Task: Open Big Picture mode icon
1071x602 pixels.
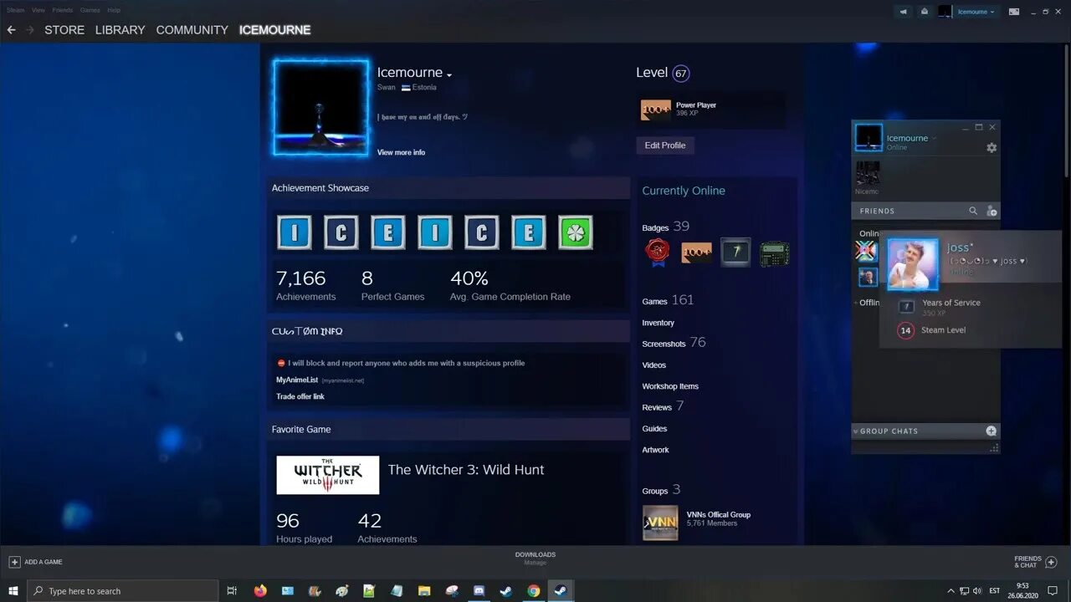Action: click(x=1014, y=12)
